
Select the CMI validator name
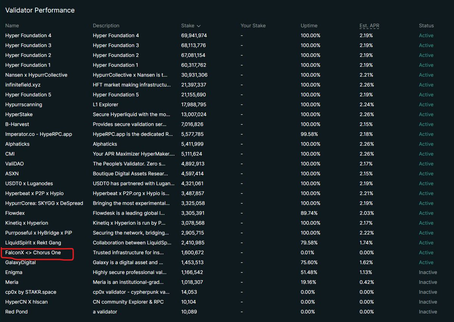coord(10,154)
